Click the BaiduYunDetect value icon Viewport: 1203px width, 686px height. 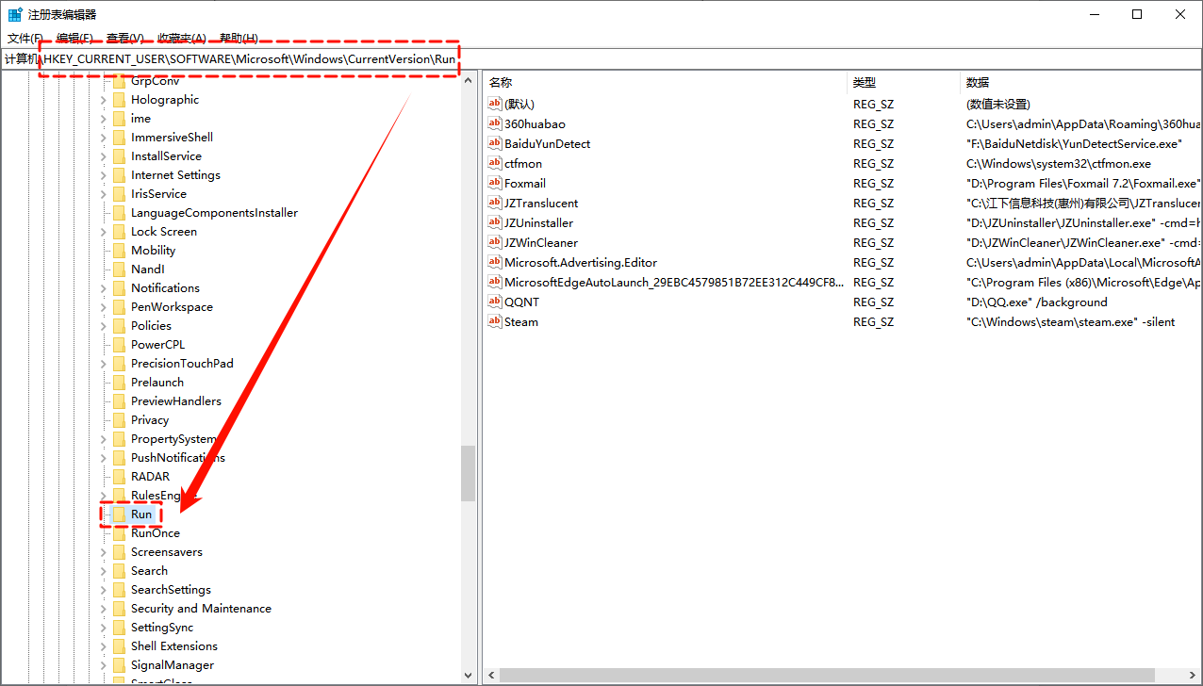pos(495,143)
